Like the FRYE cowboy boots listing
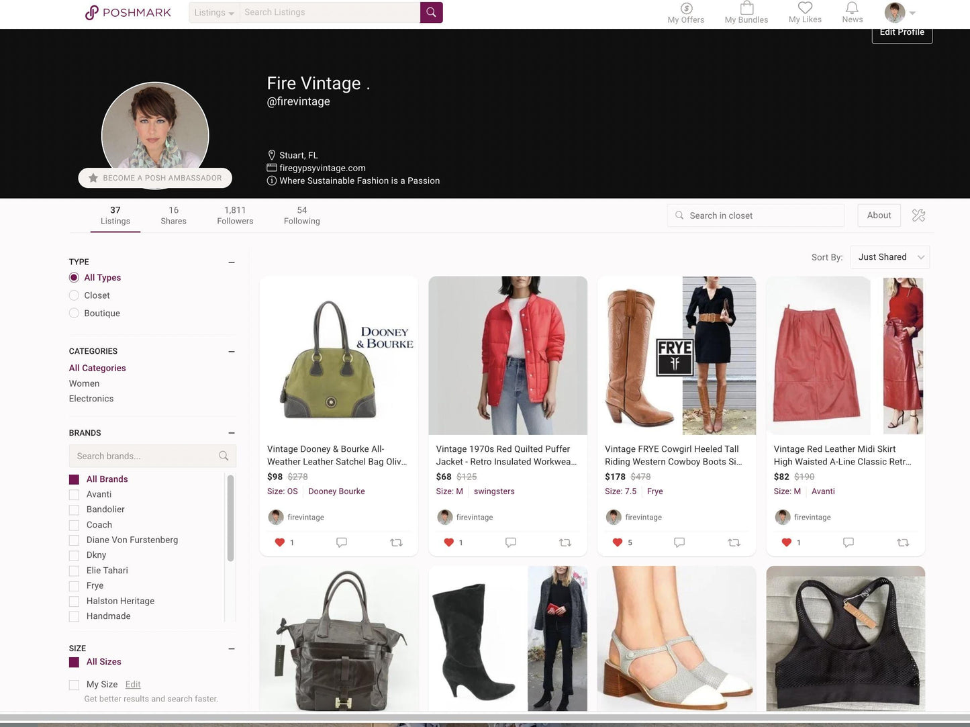 [617, 542]
